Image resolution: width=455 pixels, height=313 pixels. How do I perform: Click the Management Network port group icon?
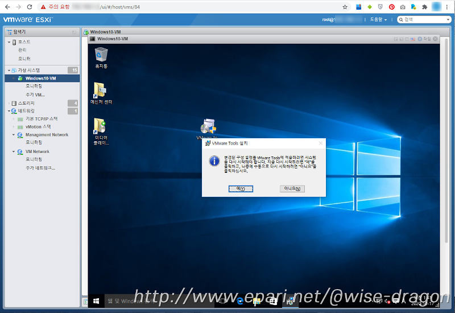[20, 135]
